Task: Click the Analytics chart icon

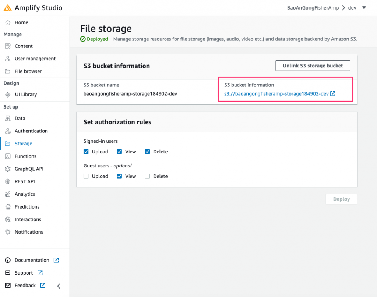Action: 8,194
